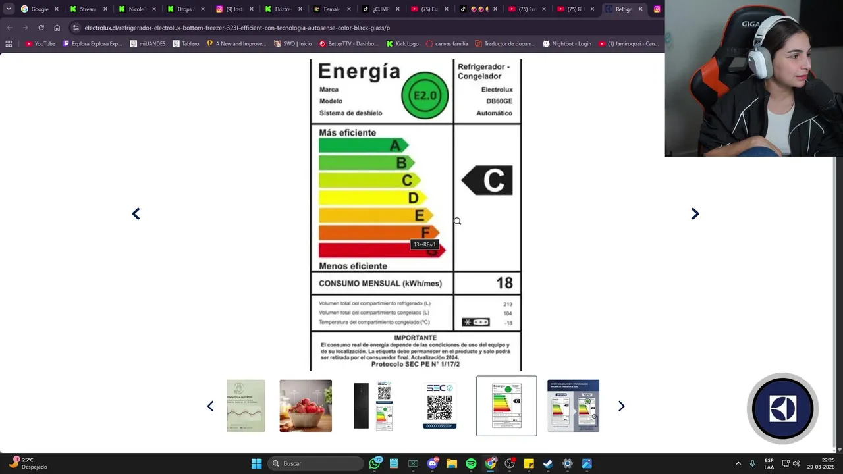Open File Explorer from the taskbar

click(x=452, y=463)
